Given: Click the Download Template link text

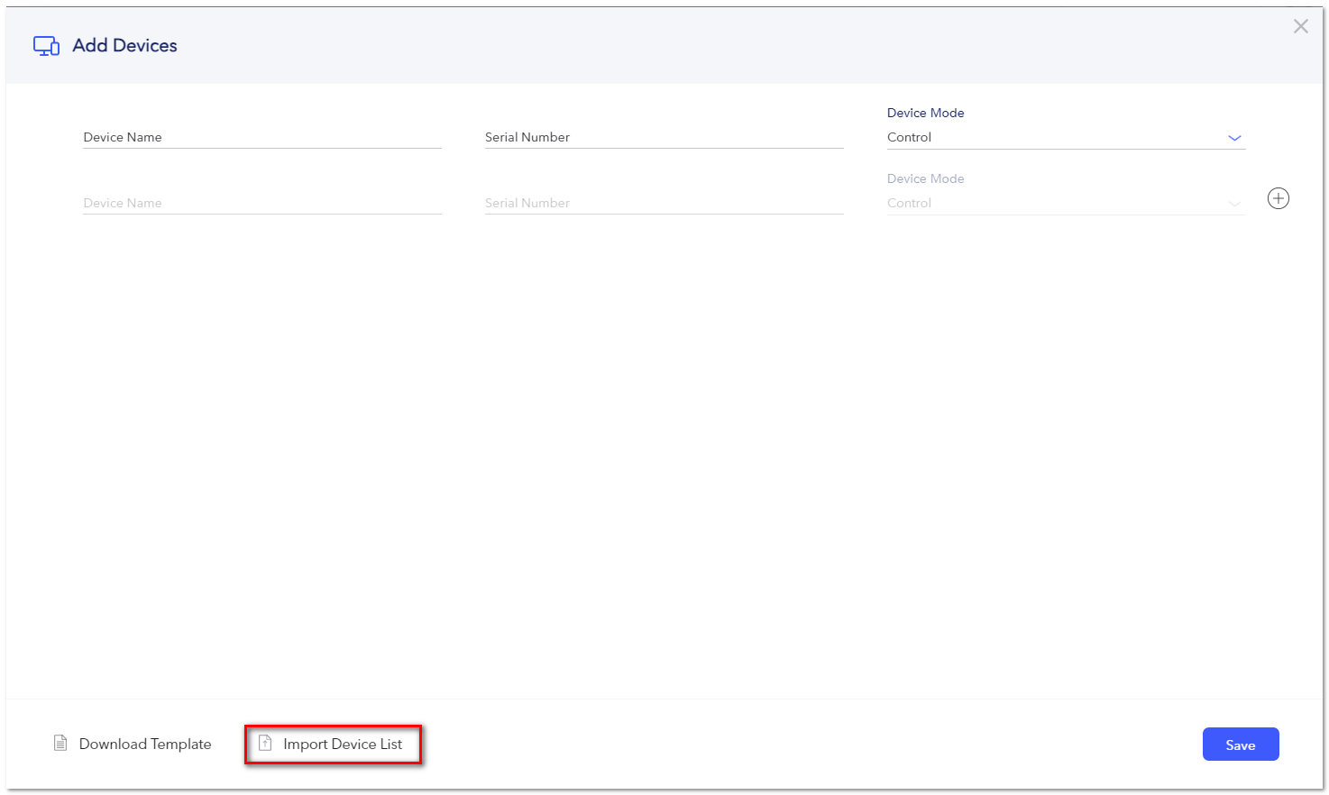Looking at the screenshot, I should tap(145, 744).
